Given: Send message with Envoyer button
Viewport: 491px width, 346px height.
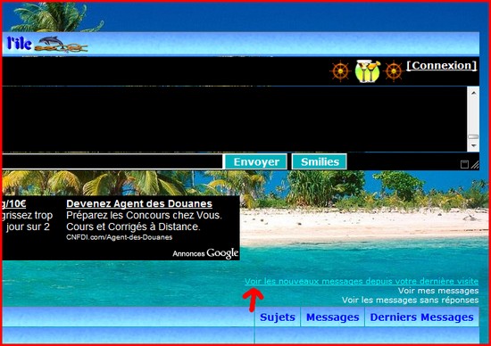Looking at the screenshot, I should point(256,161).
